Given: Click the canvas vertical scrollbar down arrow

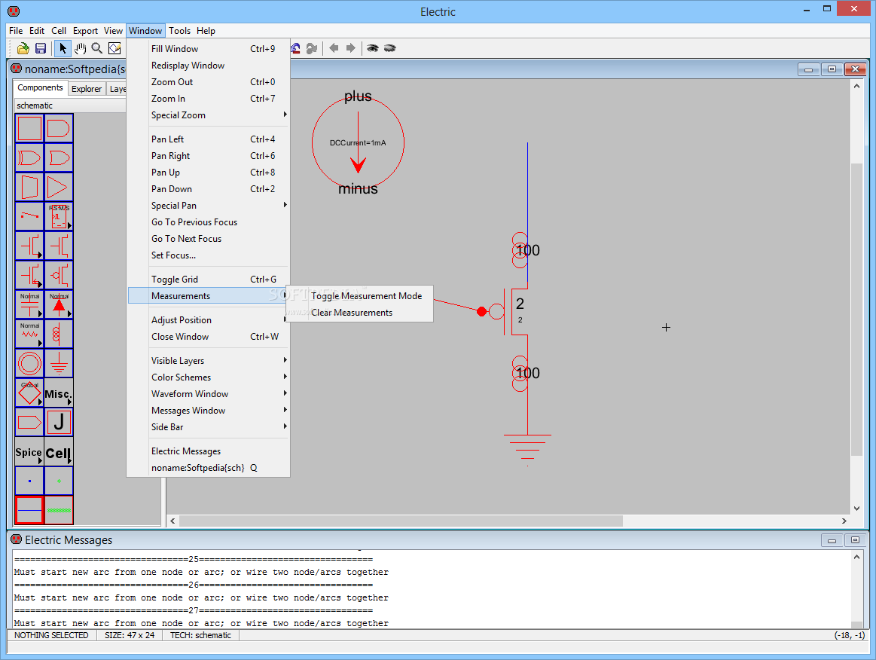Looking at the screenshot, I should [856, 508].
